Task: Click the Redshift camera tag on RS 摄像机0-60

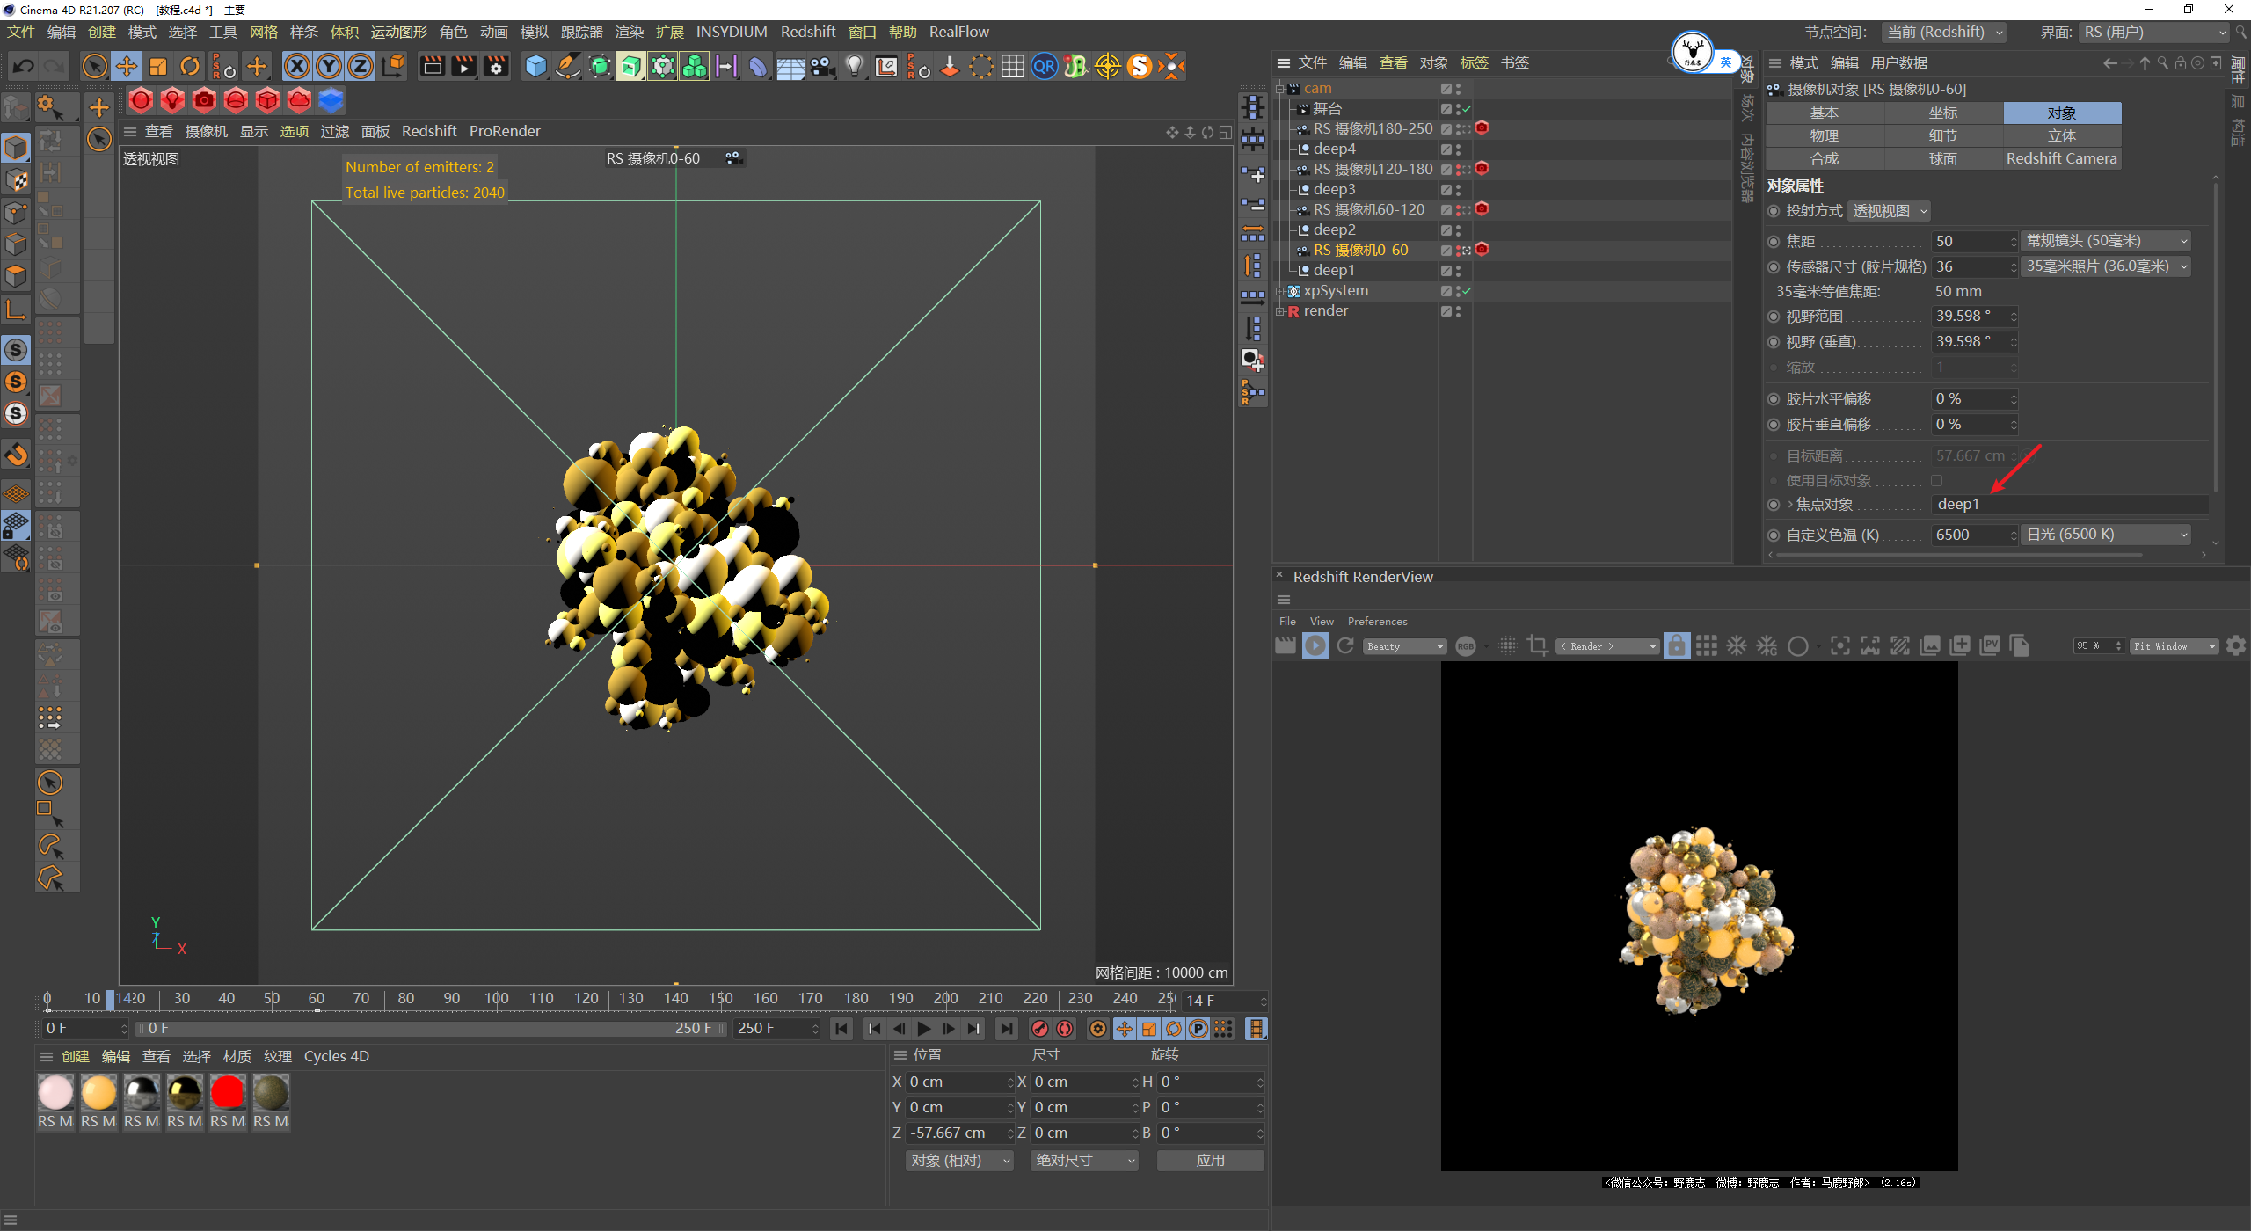Action: click(1482, 250)
